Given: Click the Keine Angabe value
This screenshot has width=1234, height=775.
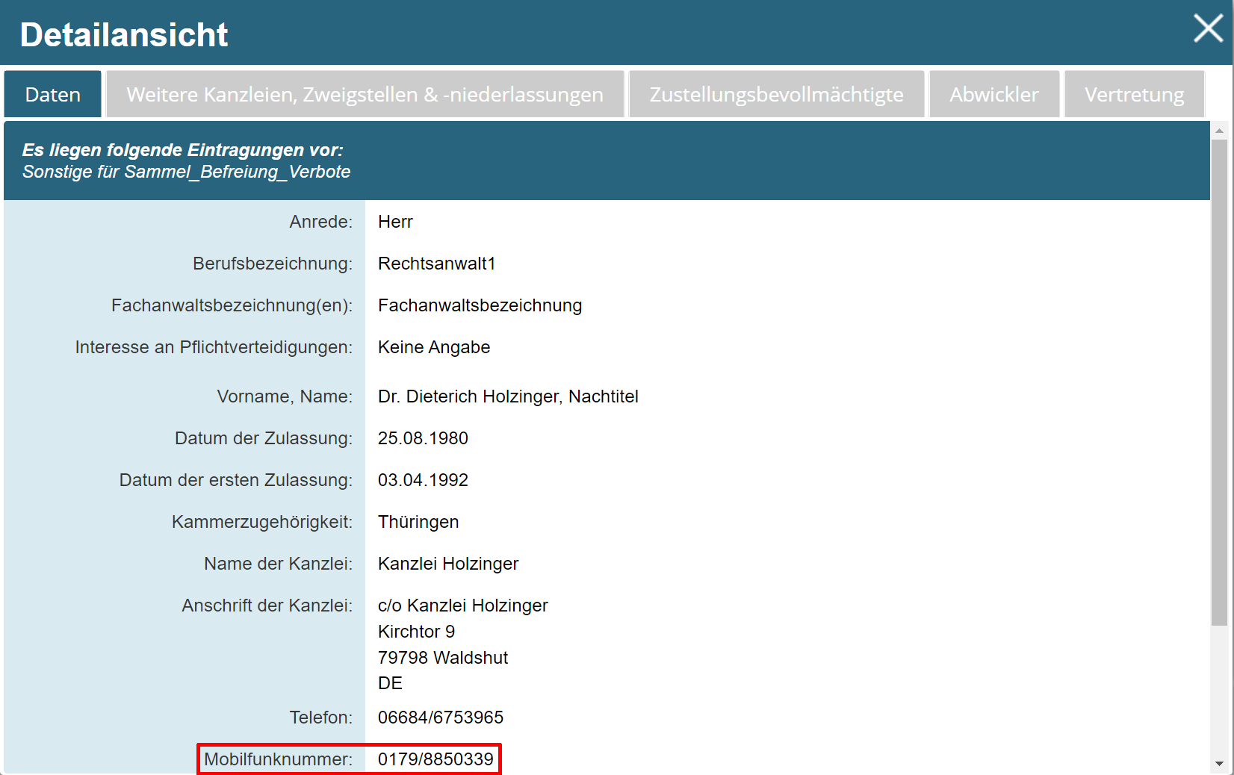Looking at the screenshot, I should coord(434,347).
